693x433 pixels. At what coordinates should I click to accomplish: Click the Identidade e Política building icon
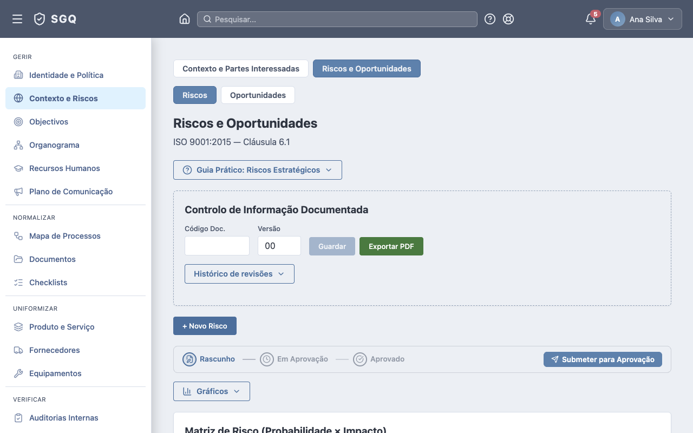coord(18,75)
